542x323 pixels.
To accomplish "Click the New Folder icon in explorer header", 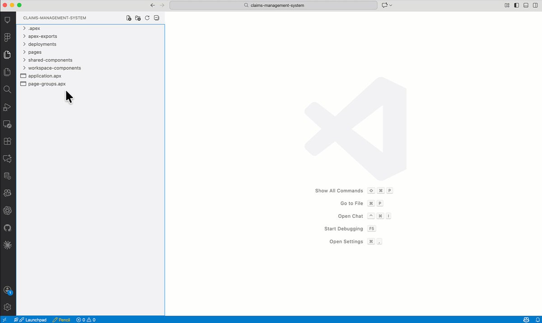I will [138, 18].
